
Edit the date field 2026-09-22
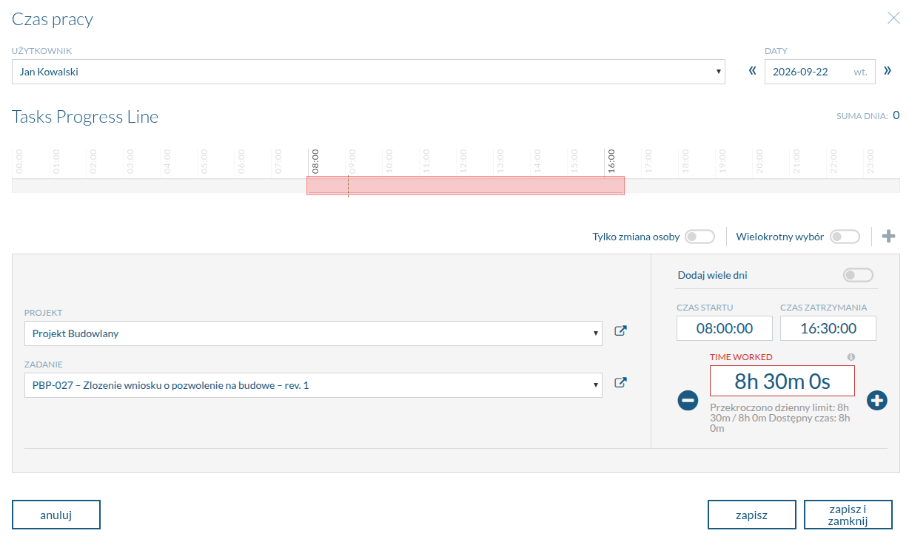[819, 72]
